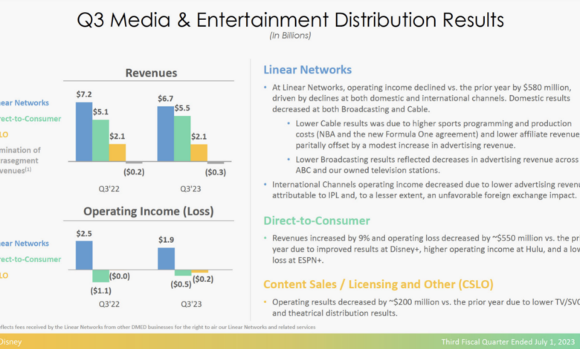Select the green $5.5 revenue bar
Viewport: 580px width, 349px height.
click(x=182, y=138)
